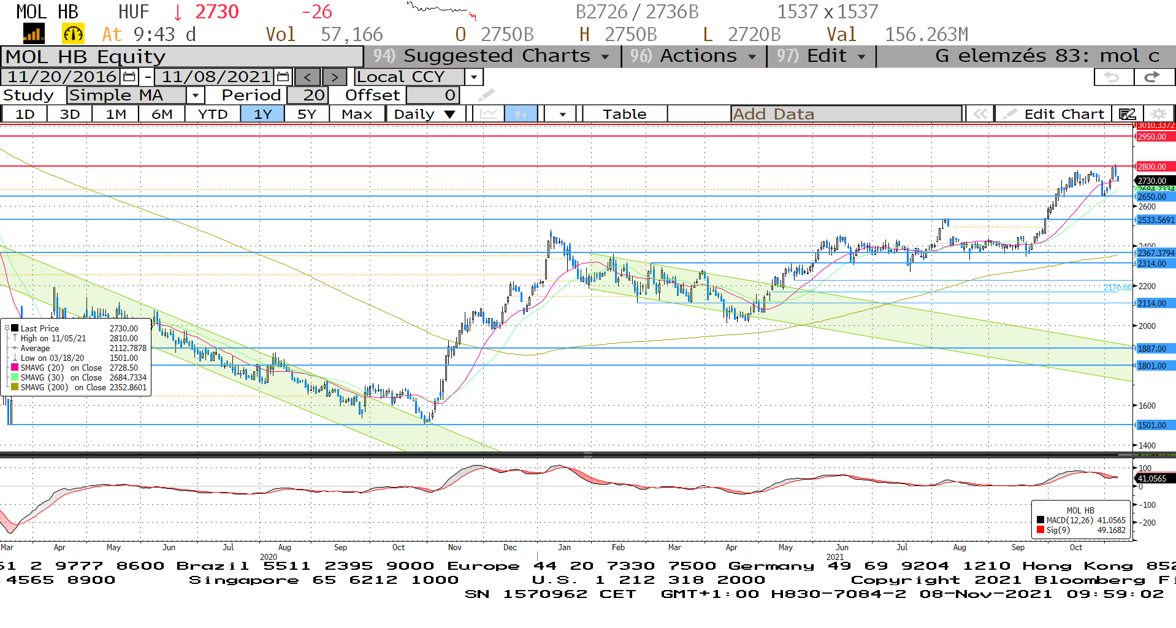Click the 2950.00 price level label
The height and width of the screenshot is (628, 1176).
pyautogui.click(x=1155, y=137)
